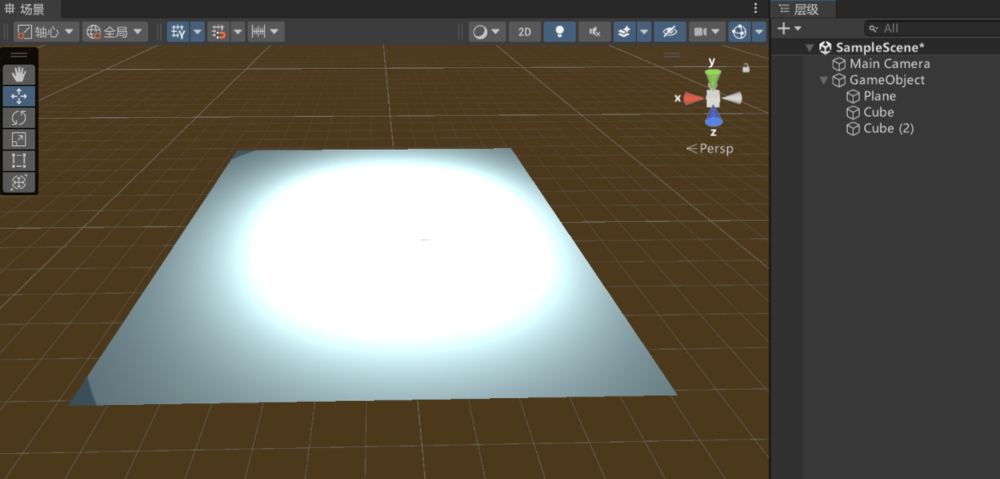This screenshot has height=479, width=1000.
Task: Toggle hidden objects visibility with the eye icon
Action: (x=670, y=32)
